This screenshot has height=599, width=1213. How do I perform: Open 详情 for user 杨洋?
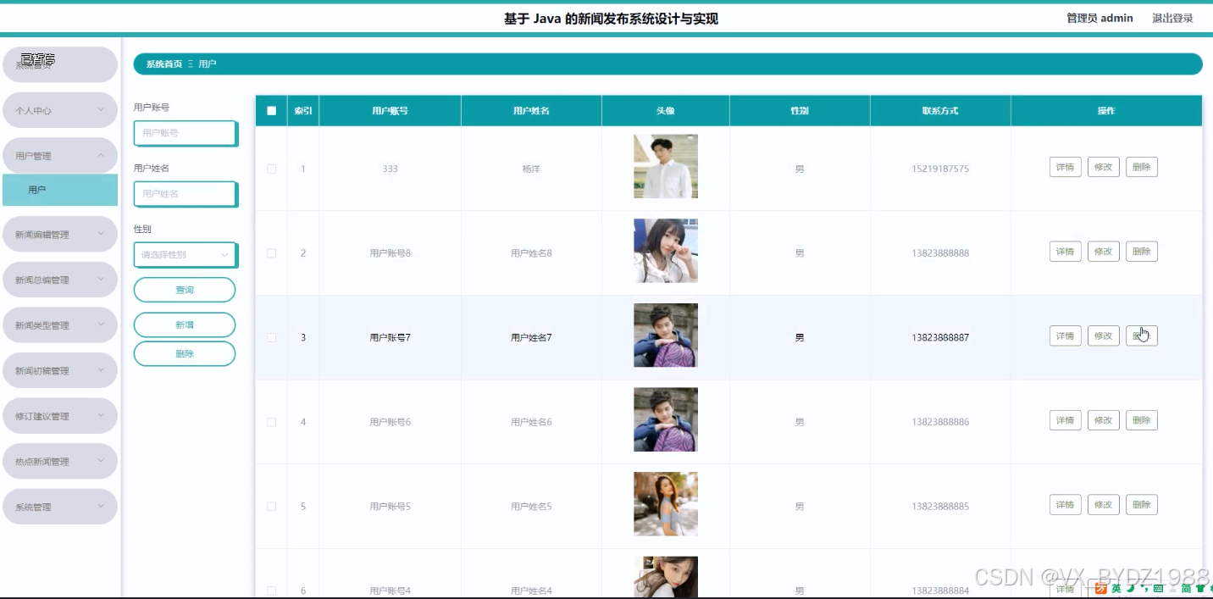[x=1066, y=167]
